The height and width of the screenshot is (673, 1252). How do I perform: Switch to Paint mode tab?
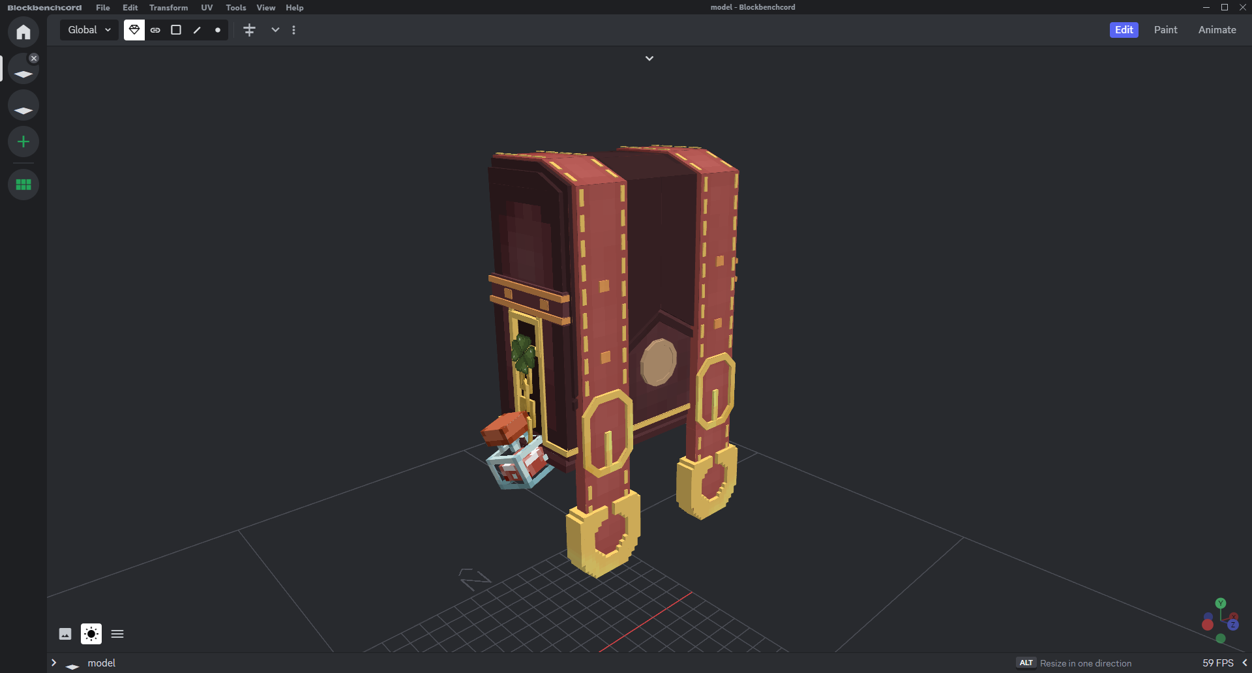[x=1165, y=30]
